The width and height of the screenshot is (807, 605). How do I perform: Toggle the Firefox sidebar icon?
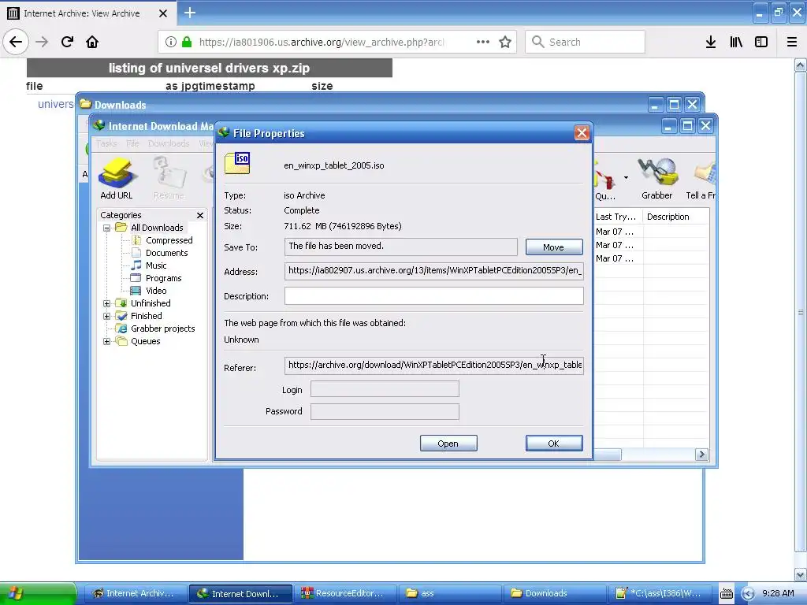(x=761, y=42)
